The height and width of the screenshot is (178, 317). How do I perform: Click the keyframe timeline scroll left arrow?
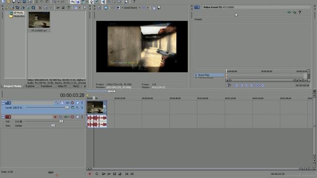point(228,80)
